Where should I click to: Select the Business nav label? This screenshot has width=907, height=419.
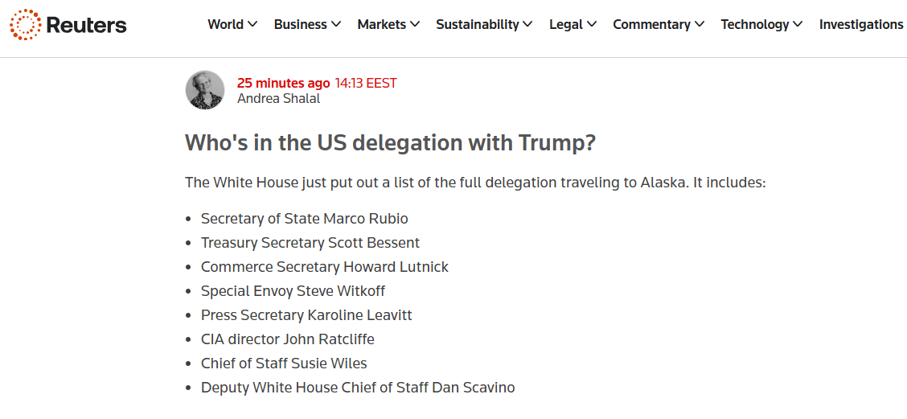point(300,25)
